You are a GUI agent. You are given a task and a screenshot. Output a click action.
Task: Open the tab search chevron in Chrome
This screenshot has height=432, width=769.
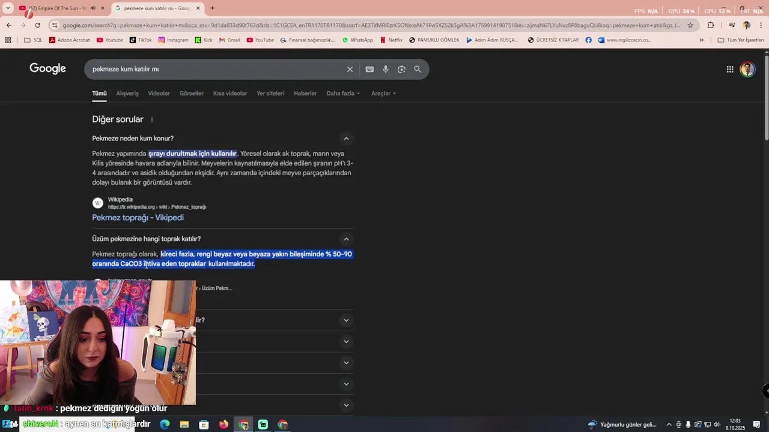(8, 8)
